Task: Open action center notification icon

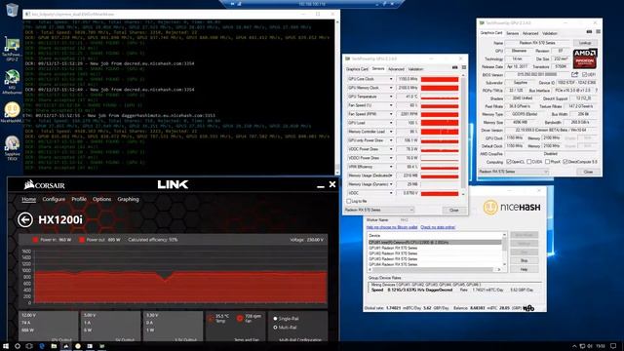Action: click(613, 346)
